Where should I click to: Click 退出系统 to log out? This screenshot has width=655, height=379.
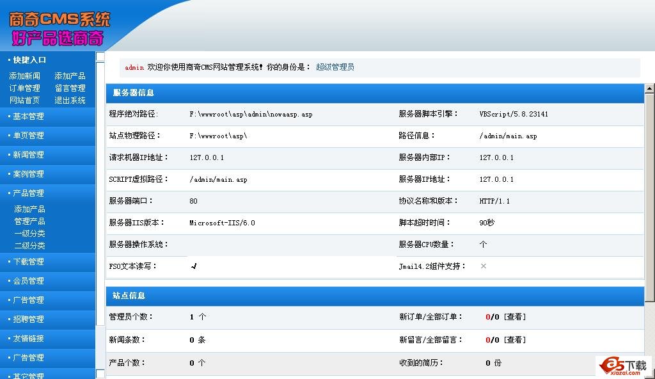coord(70,101)
